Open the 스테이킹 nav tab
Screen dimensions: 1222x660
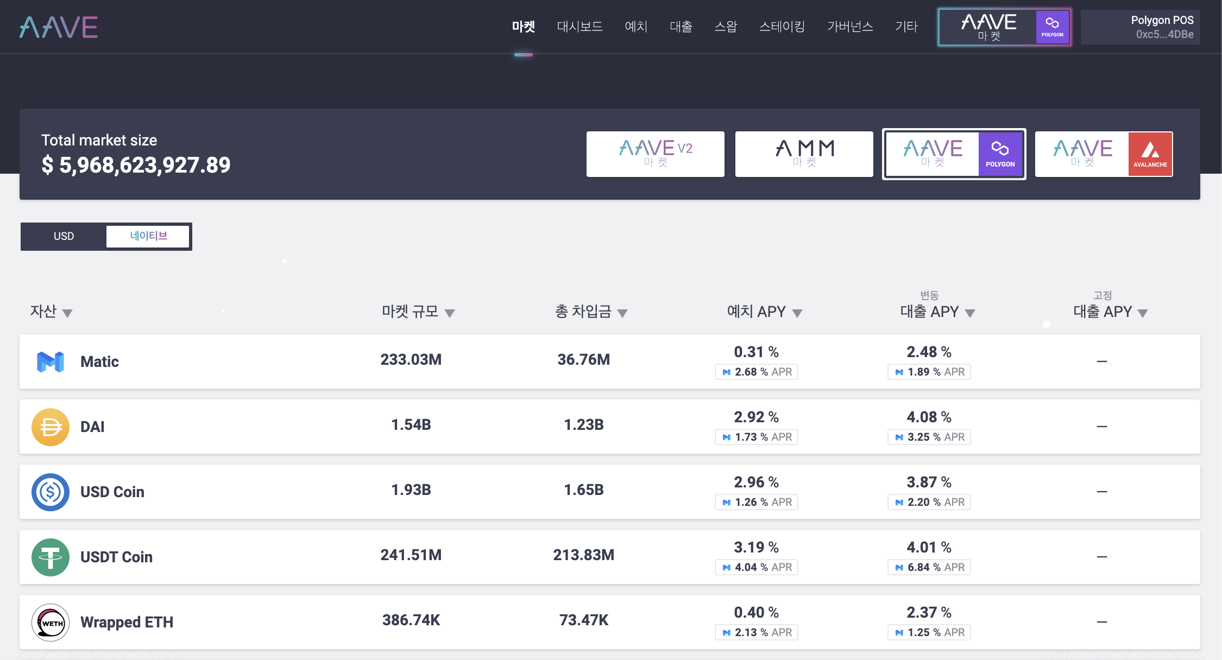(x=782, y=27)
